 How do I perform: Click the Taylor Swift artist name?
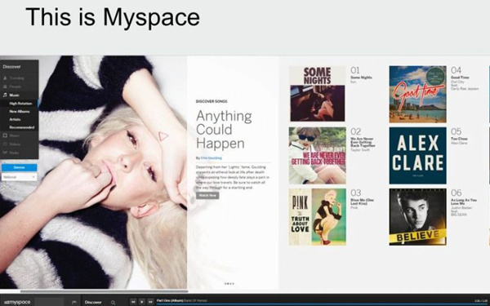(x=360, y=150)
